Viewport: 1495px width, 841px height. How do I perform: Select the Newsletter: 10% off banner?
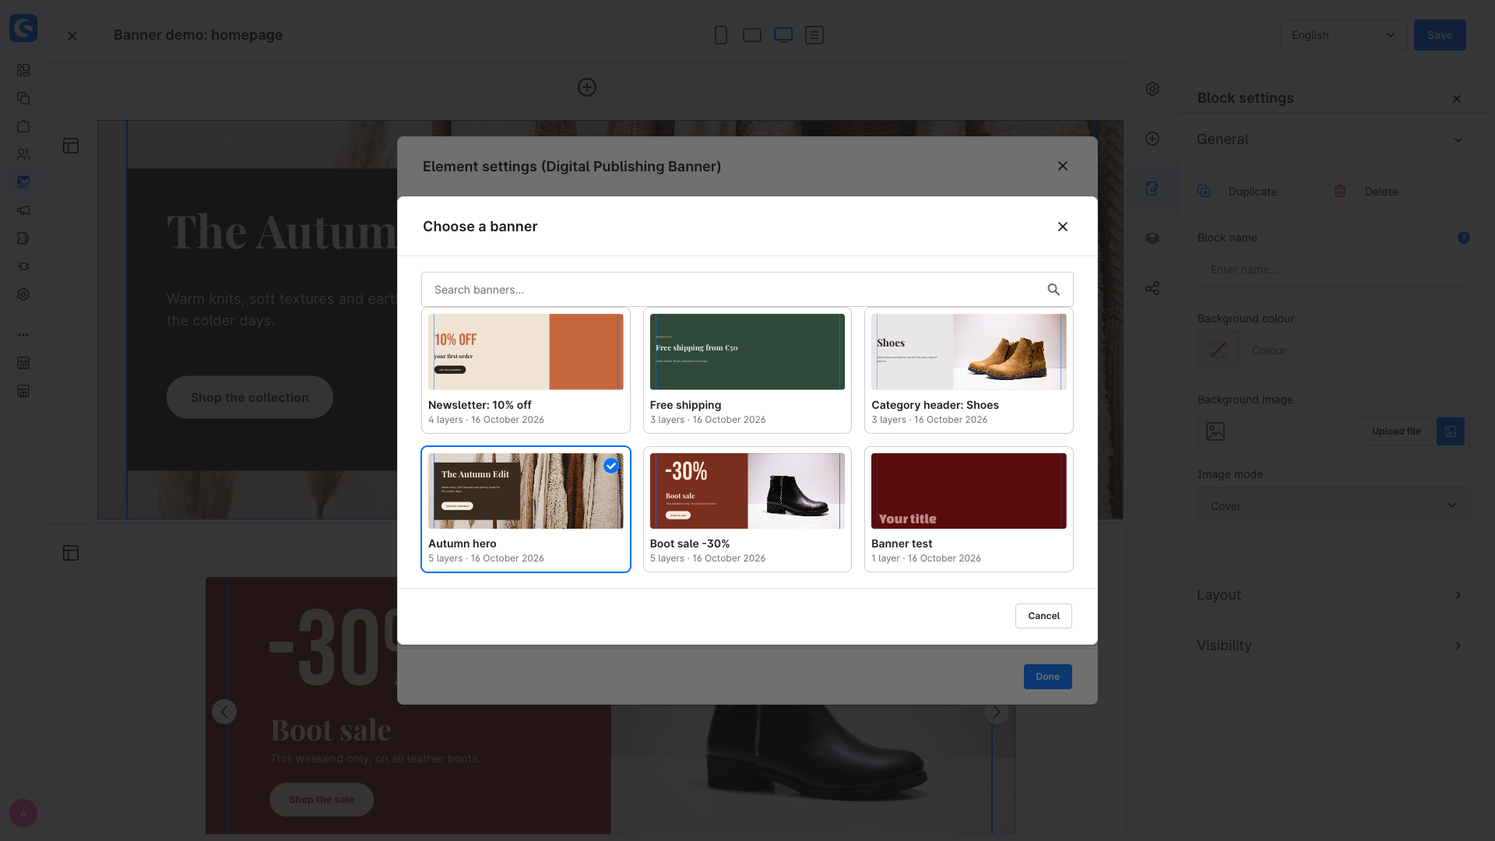(526, 370)
